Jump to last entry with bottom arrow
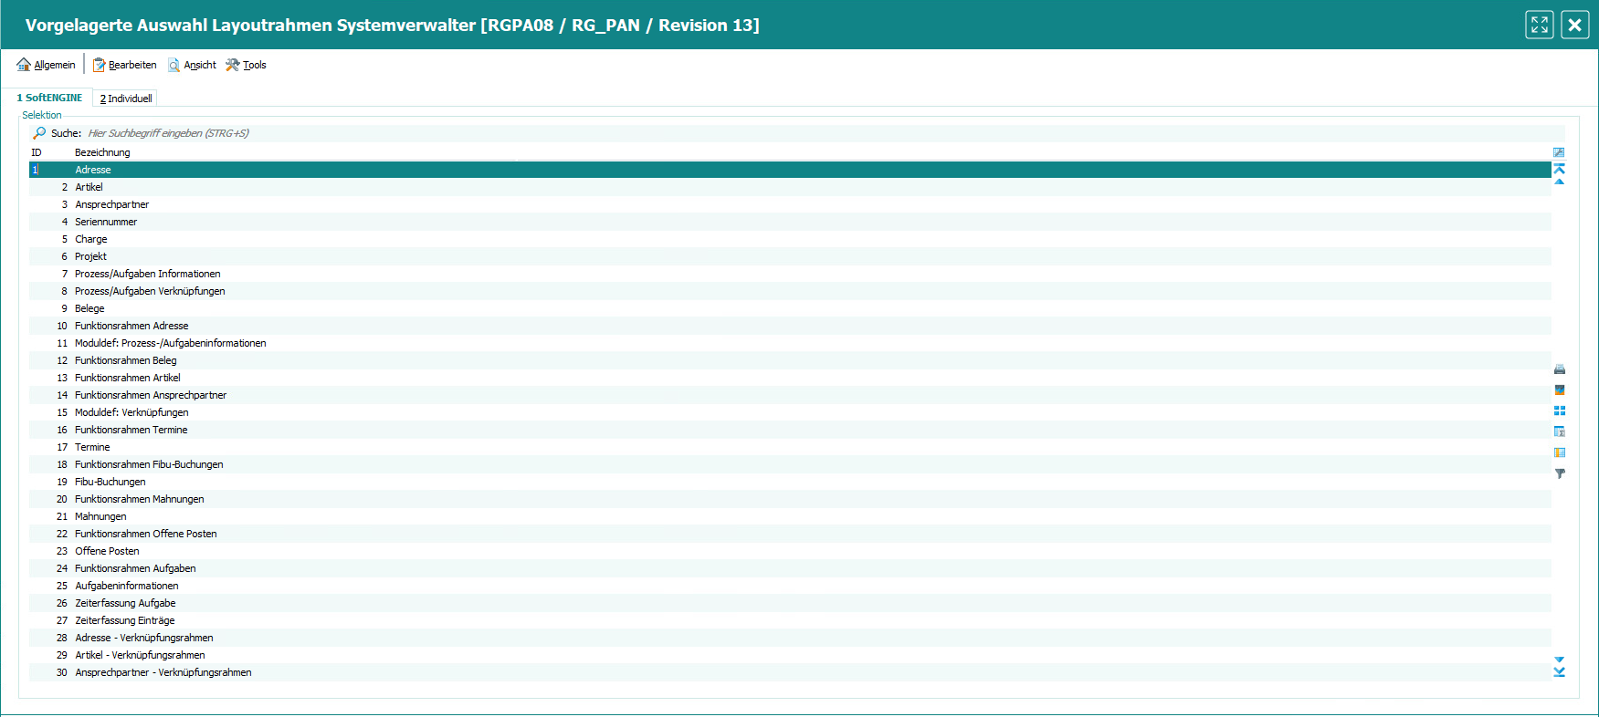The width and height of the screenshot is (1599, 717). pyautogui.click(x=1560, y=672)
